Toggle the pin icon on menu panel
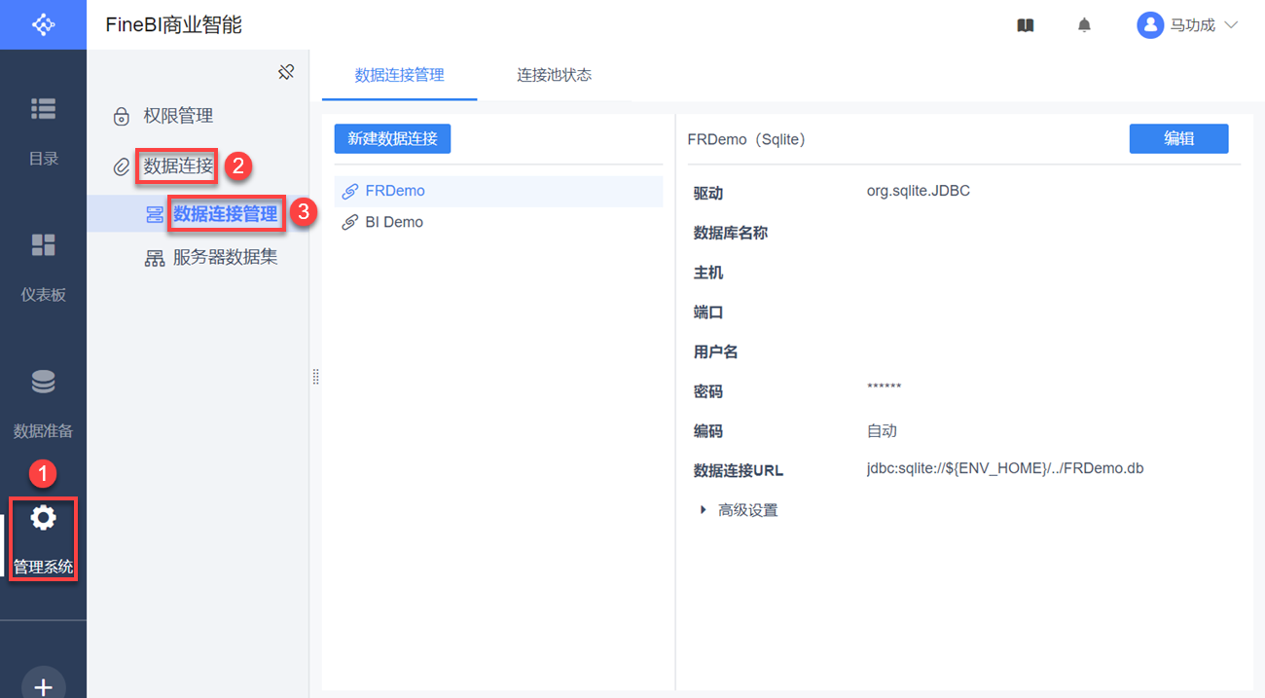This screenshot has width=1265, height=698. click(286, 72)
